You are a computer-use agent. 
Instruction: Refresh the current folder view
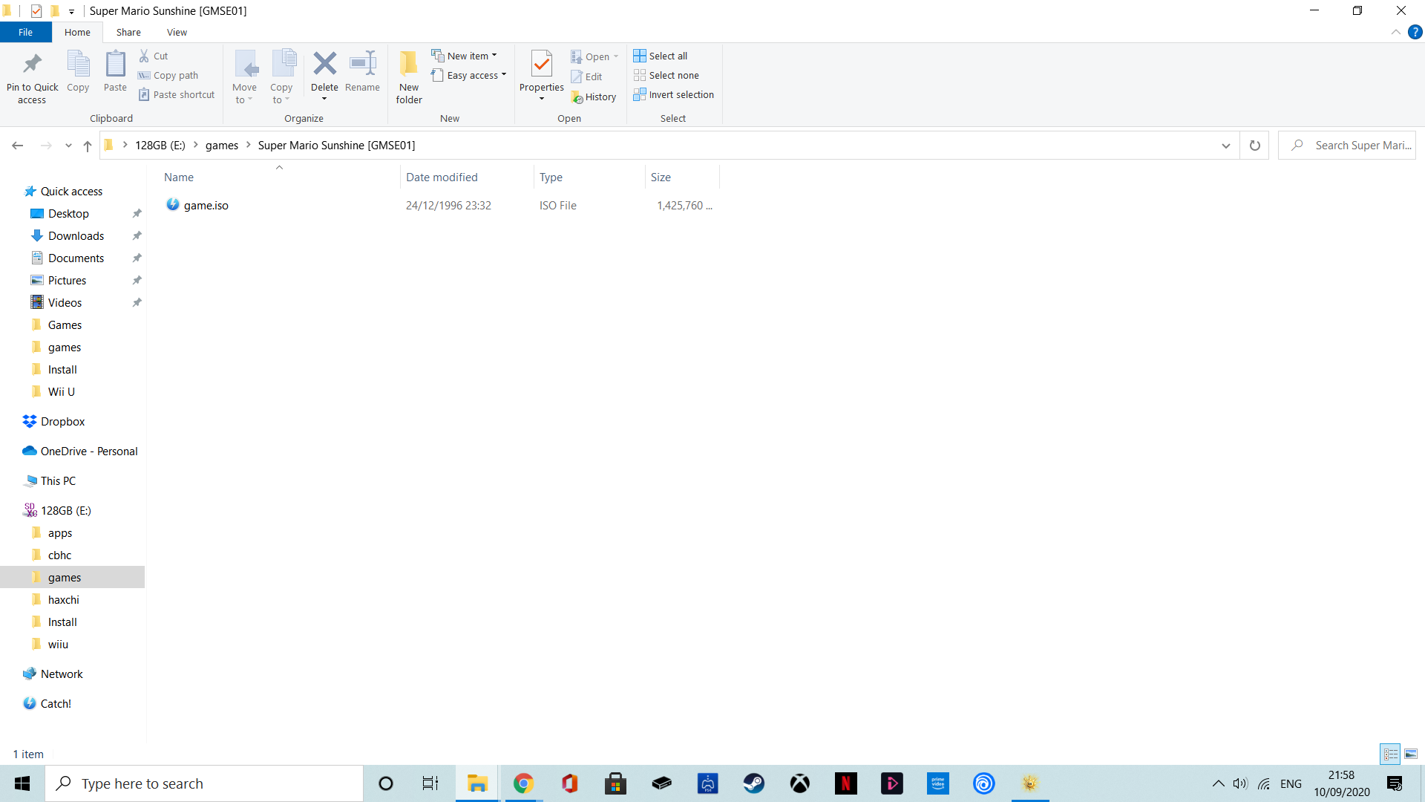(x=1255, y=146)
